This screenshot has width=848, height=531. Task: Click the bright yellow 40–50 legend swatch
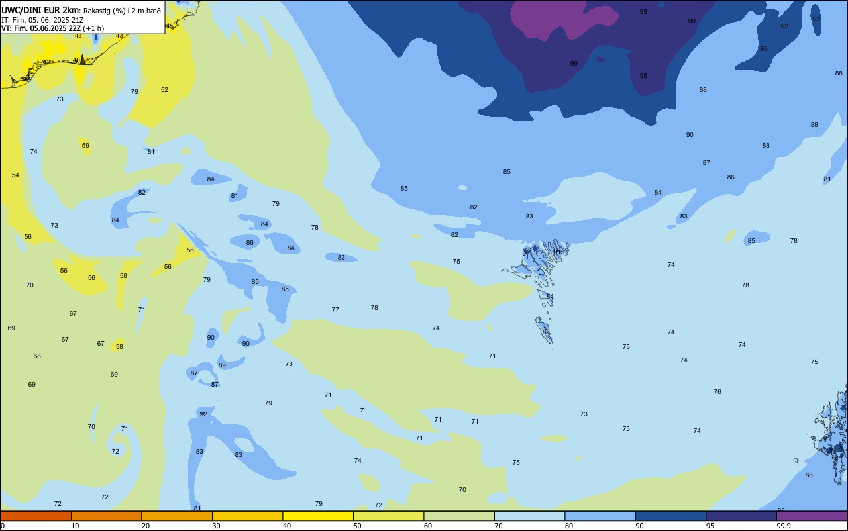318,516
